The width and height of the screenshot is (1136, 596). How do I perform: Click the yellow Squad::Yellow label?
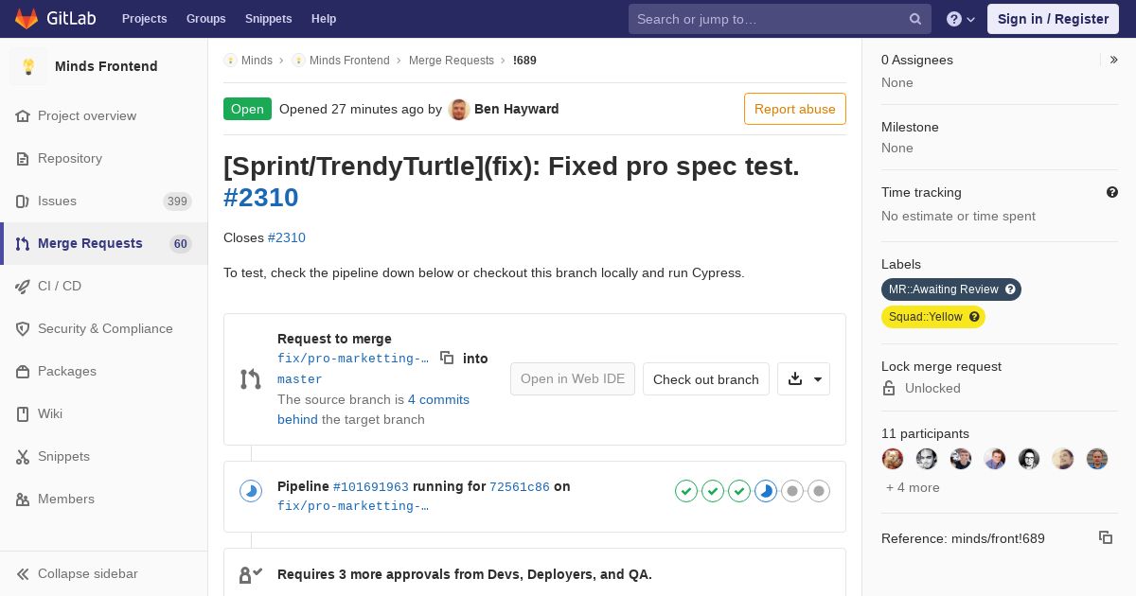(933, 317)
